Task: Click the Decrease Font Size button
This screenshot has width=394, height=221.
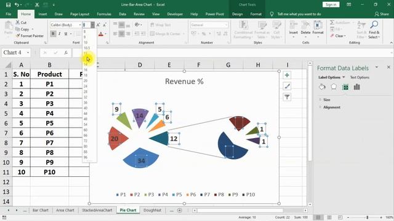Action: pos(105,25)
